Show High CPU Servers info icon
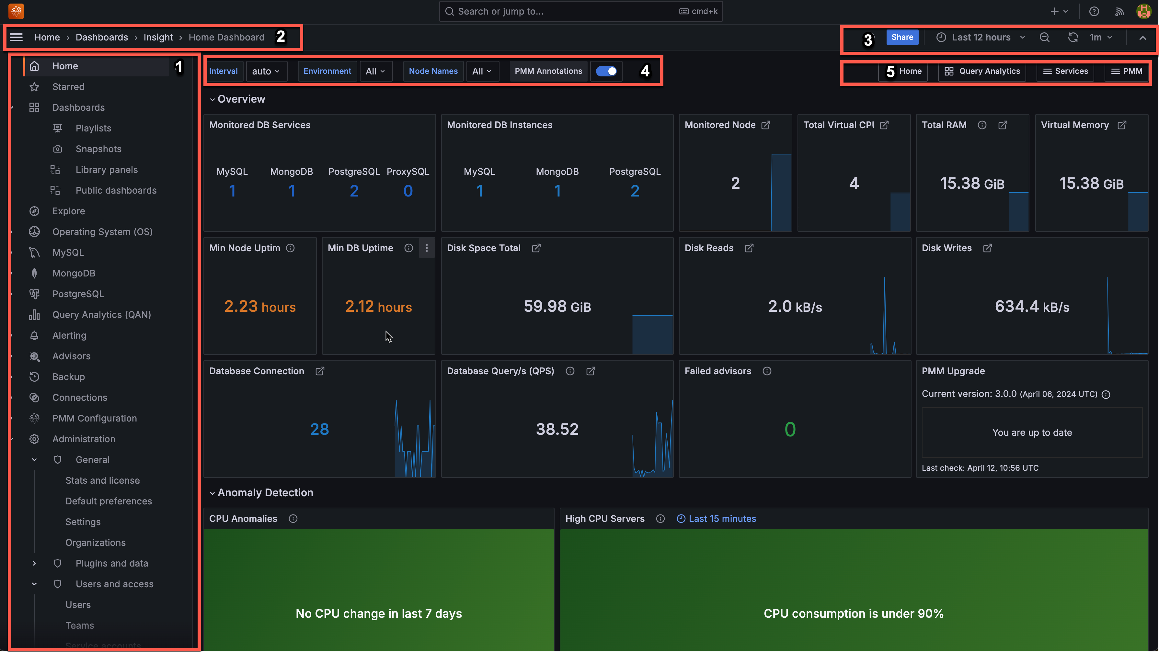1159x652 pixels. 660,518
